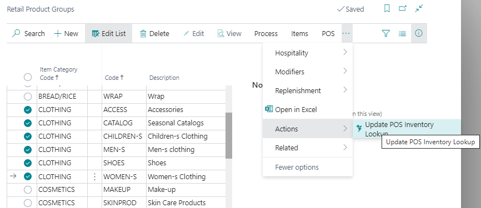Click the bookmark icon in the header
Viewport: 481px width, 208px height.
[387, 9]
